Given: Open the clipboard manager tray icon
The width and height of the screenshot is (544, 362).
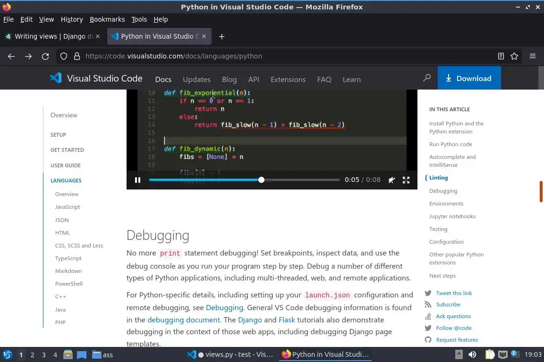Looking at the screenshot, I should coord(490,354).
